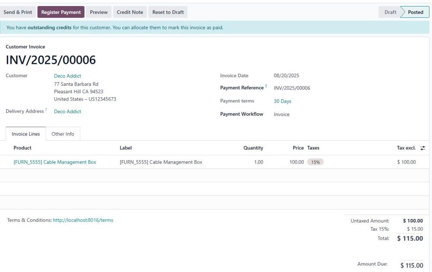The image size is (432, 272).
Task: Click the Tax 15% amount $ 15.00
Action: click(415, 229)
